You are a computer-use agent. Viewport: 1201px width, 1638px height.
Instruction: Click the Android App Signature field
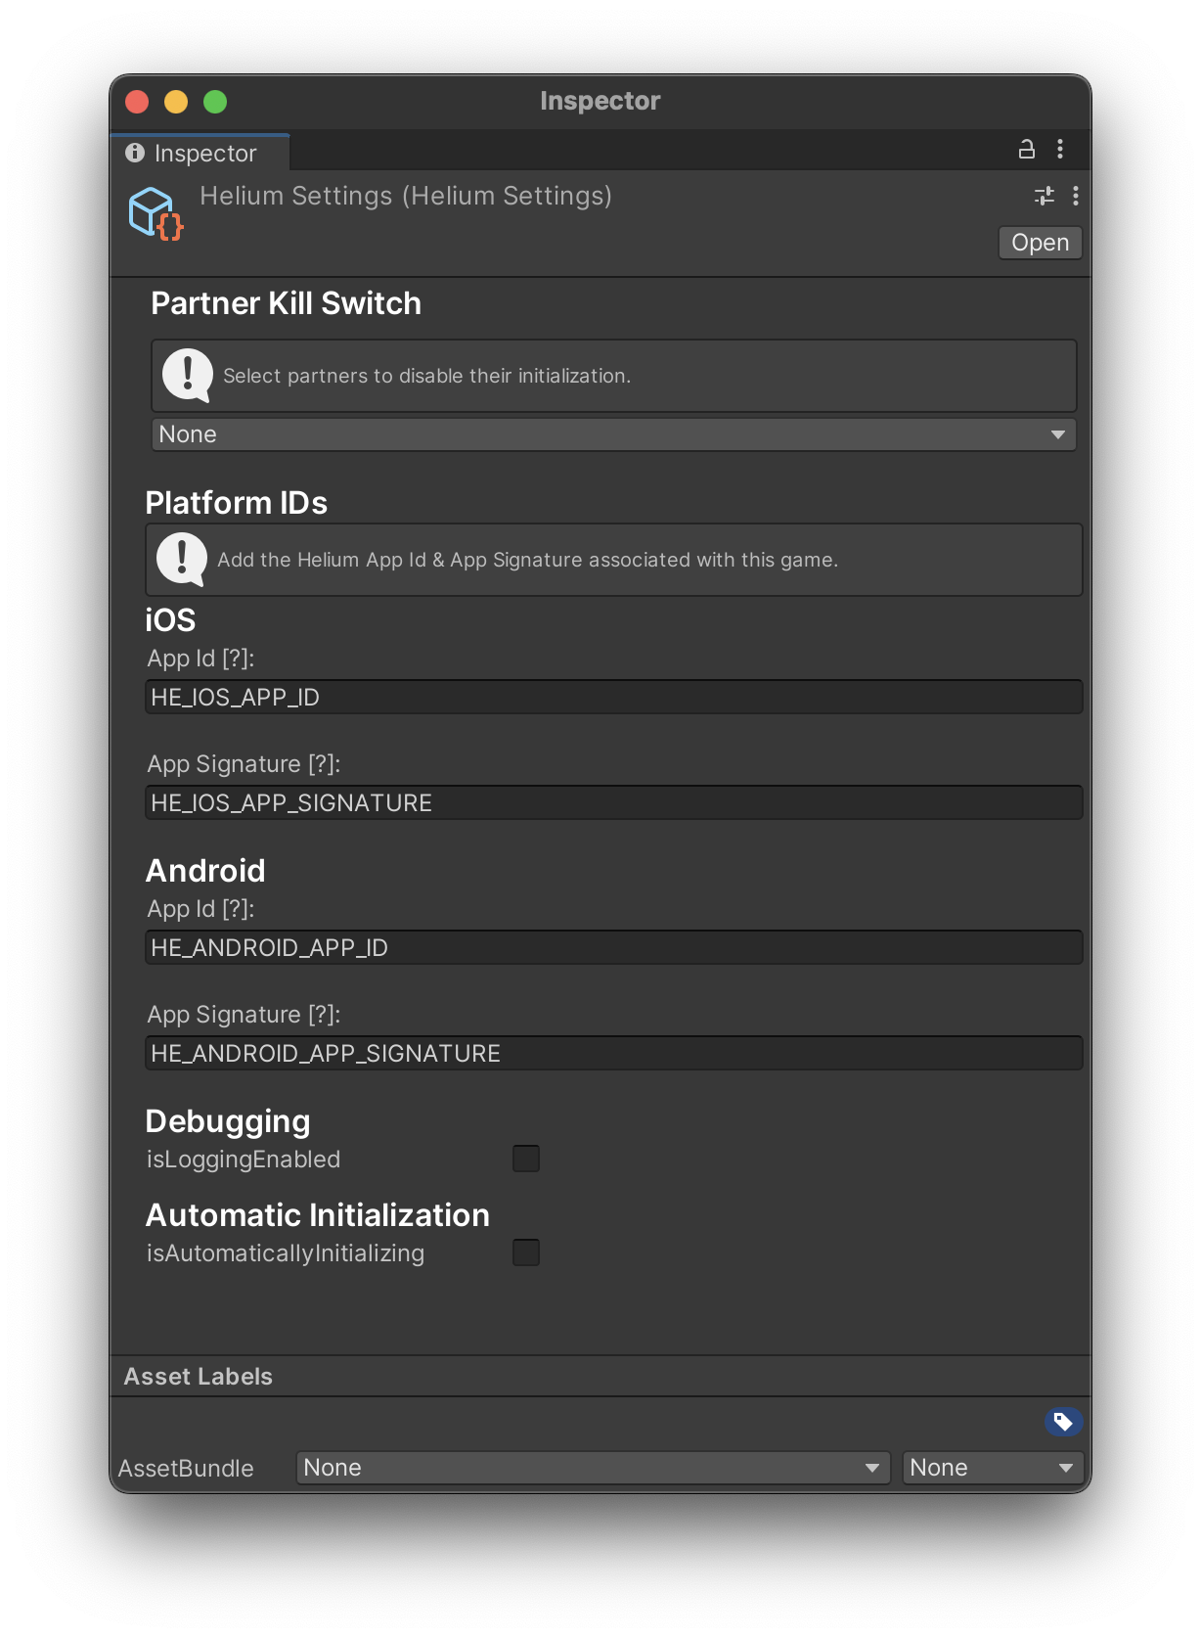(x=613, y=1054)
